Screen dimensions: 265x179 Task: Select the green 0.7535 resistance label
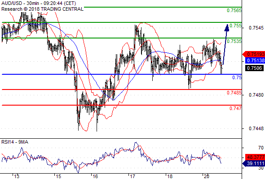234,41
